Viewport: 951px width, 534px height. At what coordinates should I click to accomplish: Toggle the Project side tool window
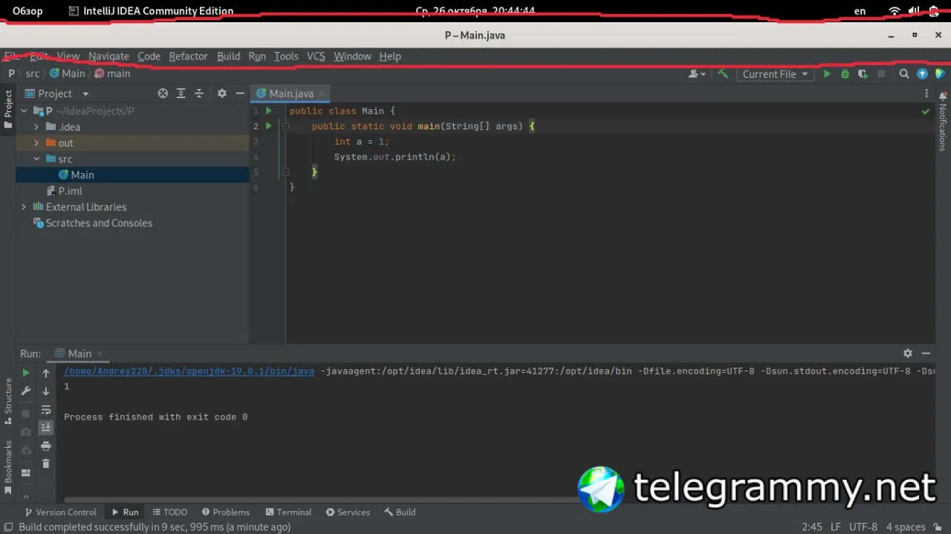point(8,109)
